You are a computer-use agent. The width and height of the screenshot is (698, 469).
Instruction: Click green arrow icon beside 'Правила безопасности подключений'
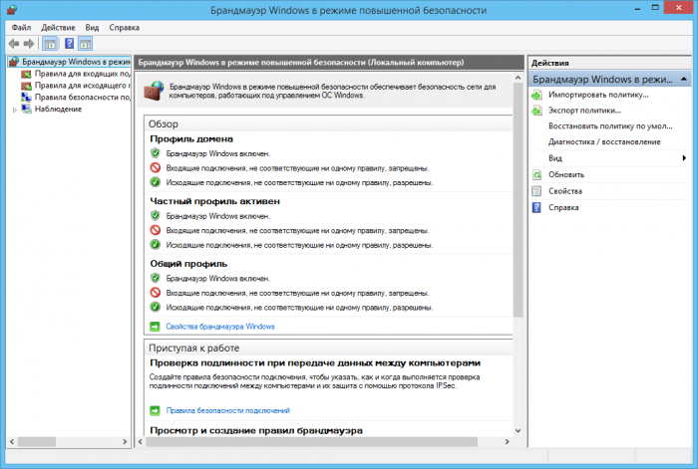[x=155, y=411]
